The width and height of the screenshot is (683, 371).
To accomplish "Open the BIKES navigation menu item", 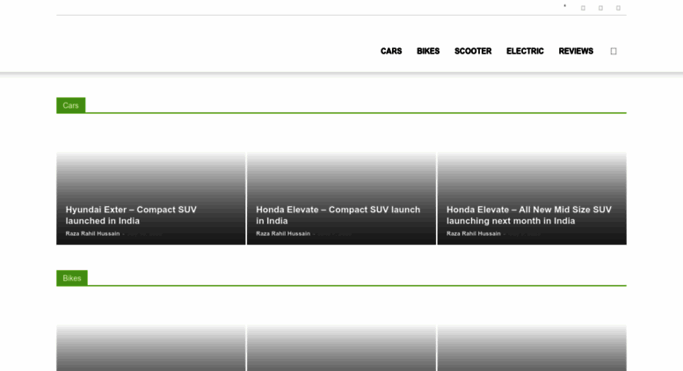I will point(428,51).
